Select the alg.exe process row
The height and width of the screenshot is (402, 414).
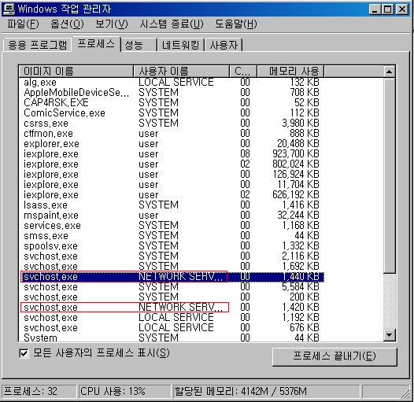click(x=172, y=83)
